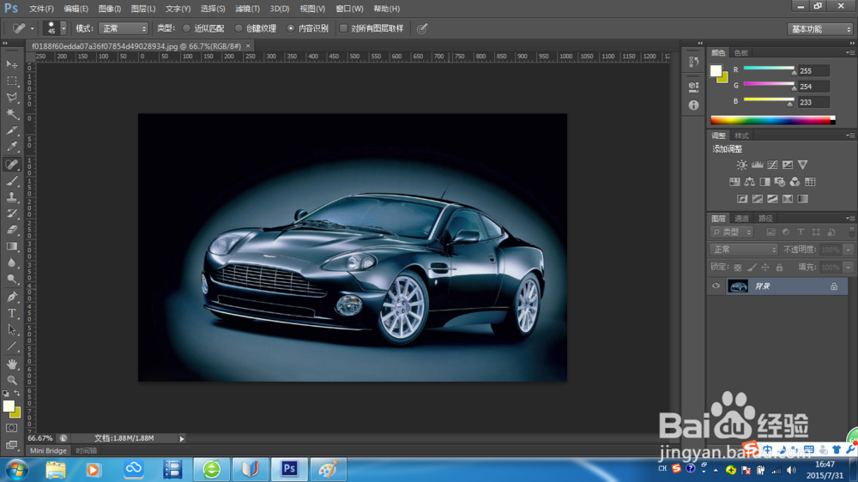Image resolution: width=858 pixels, height=482 pixels.
Task: Select the Rectangular Marquee tool
Action: coord(11,81)
